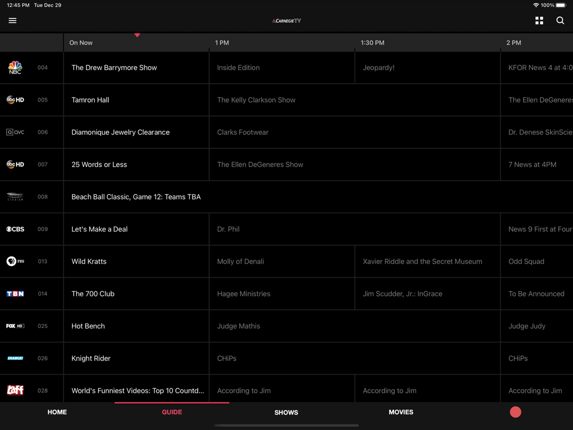Open The Drew Barrymore Show
Viewport: 573px width, 430px height.
pos(136,68)
